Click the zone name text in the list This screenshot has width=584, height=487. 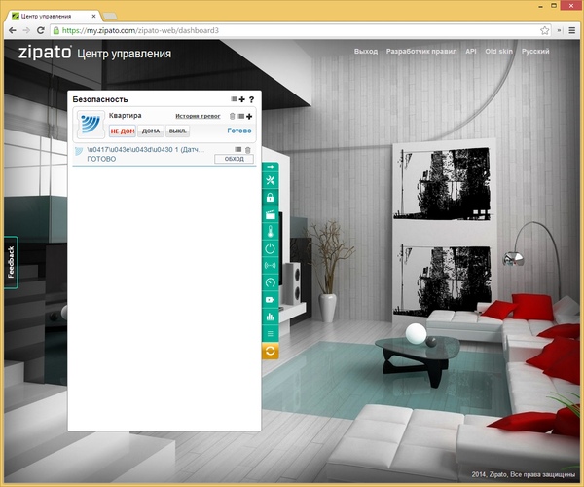146,150
